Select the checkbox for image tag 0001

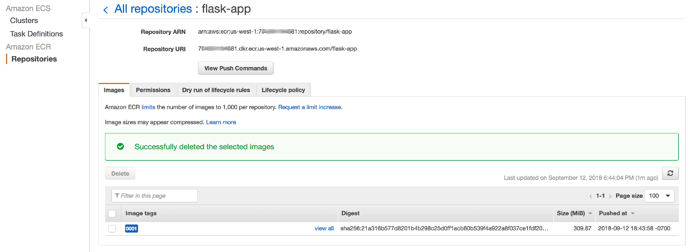pyautogui.click(x=112, y=229)
